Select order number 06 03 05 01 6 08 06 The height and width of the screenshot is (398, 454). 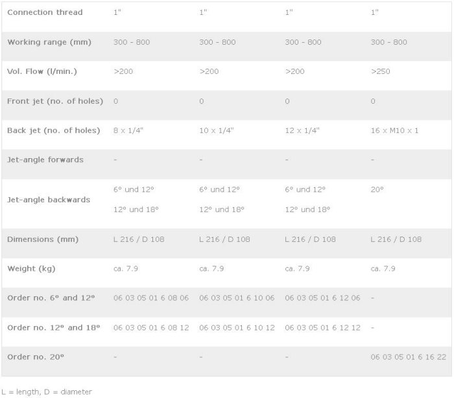click(151, 298)
